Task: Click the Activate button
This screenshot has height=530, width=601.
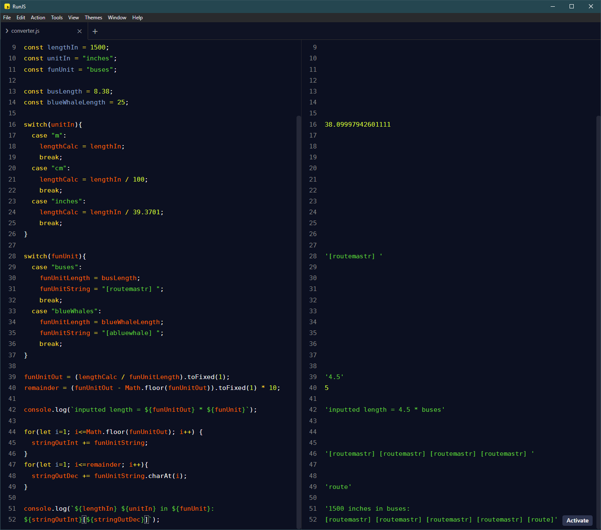Action: point(577,520)
